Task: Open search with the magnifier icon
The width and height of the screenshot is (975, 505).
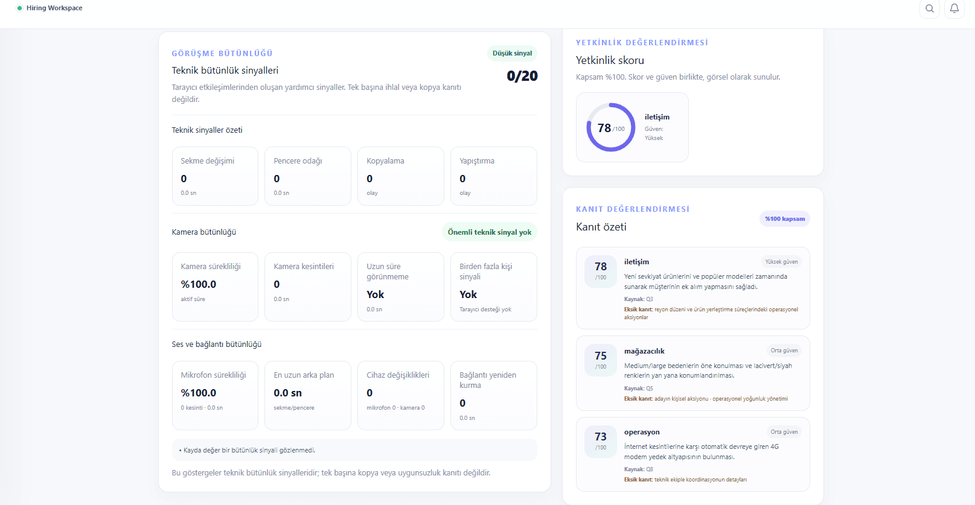Action: 930,8
